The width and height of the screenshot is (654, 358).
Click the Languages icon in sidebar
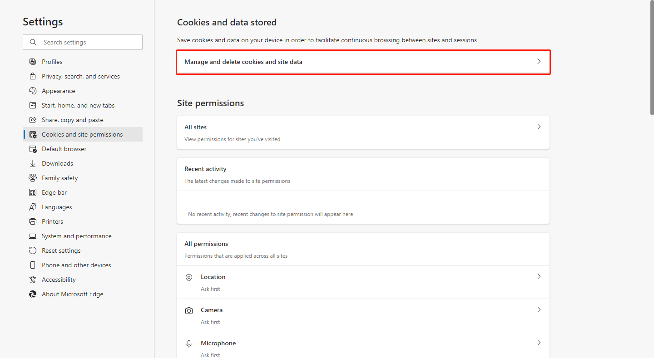pyautogui.click(x=33, y=206)
